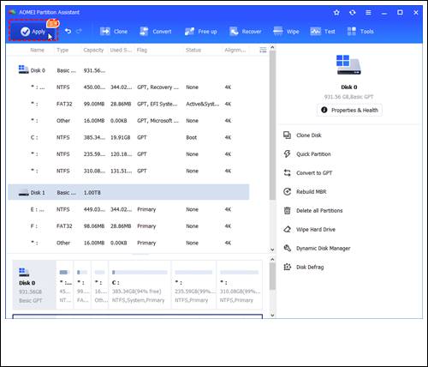Click the Apply button
This screenshot has width=428, height=367.
point(33,31)
